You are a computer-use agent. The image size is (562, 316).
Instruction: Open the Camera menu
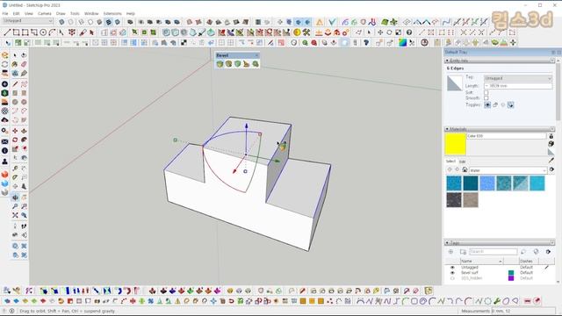[x=45, y=14]
